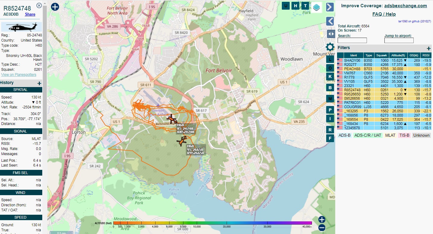Click the MLAT legend label
The height and width of the screenshot is (234, 433).
point(390,136)
